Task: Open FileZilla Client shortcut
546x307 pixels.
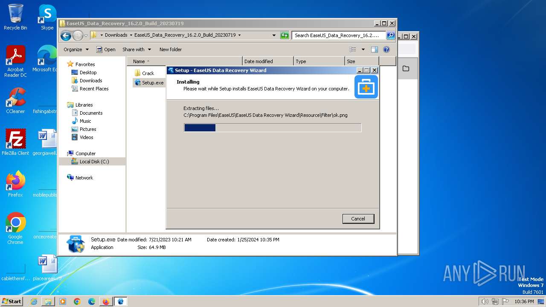Action: [x=15, y=142]
